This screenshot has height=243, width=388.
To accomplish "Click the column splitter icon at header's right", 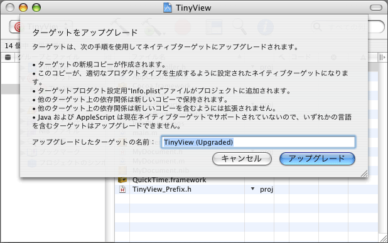I will pyautogui.click(x=382, y=58).
